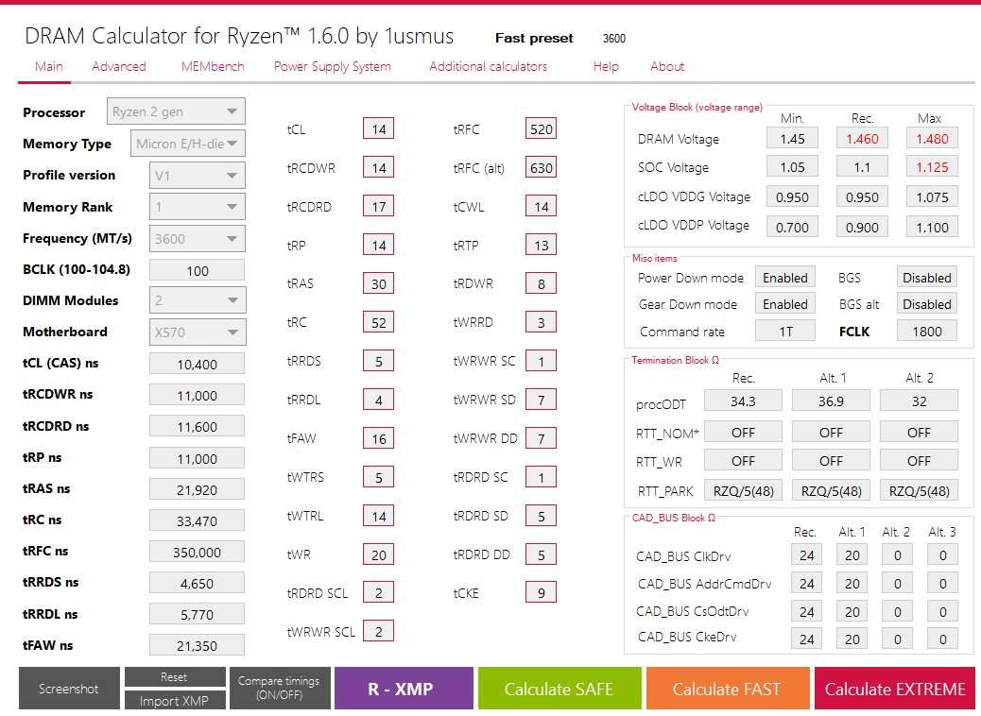Open the Profile version dropdown
Image resolution: width=981 pixels, height=716 pixels.
[x=198, y=175]
